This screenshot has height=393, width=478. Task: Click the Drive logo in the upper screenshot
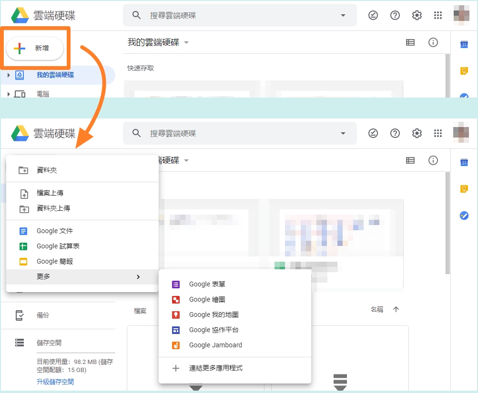20,15
